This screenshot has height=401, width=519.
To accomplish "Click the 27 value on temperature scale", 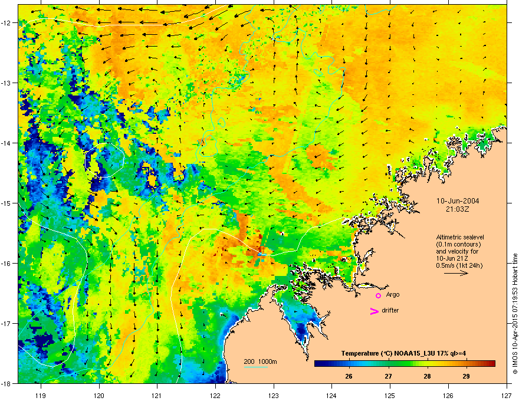I will pos(388,376).
